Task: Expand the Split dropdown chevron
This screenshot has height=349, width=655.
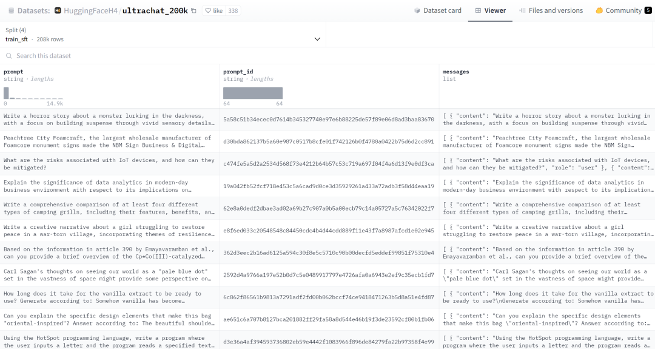Action: click(317, 39)
